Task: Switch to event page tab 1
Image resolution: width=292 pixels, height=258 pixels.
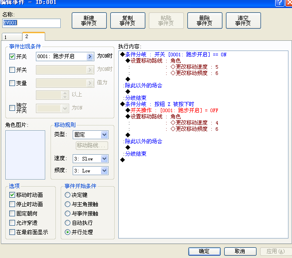Action: pyautogui.click(x=12, y=37)
